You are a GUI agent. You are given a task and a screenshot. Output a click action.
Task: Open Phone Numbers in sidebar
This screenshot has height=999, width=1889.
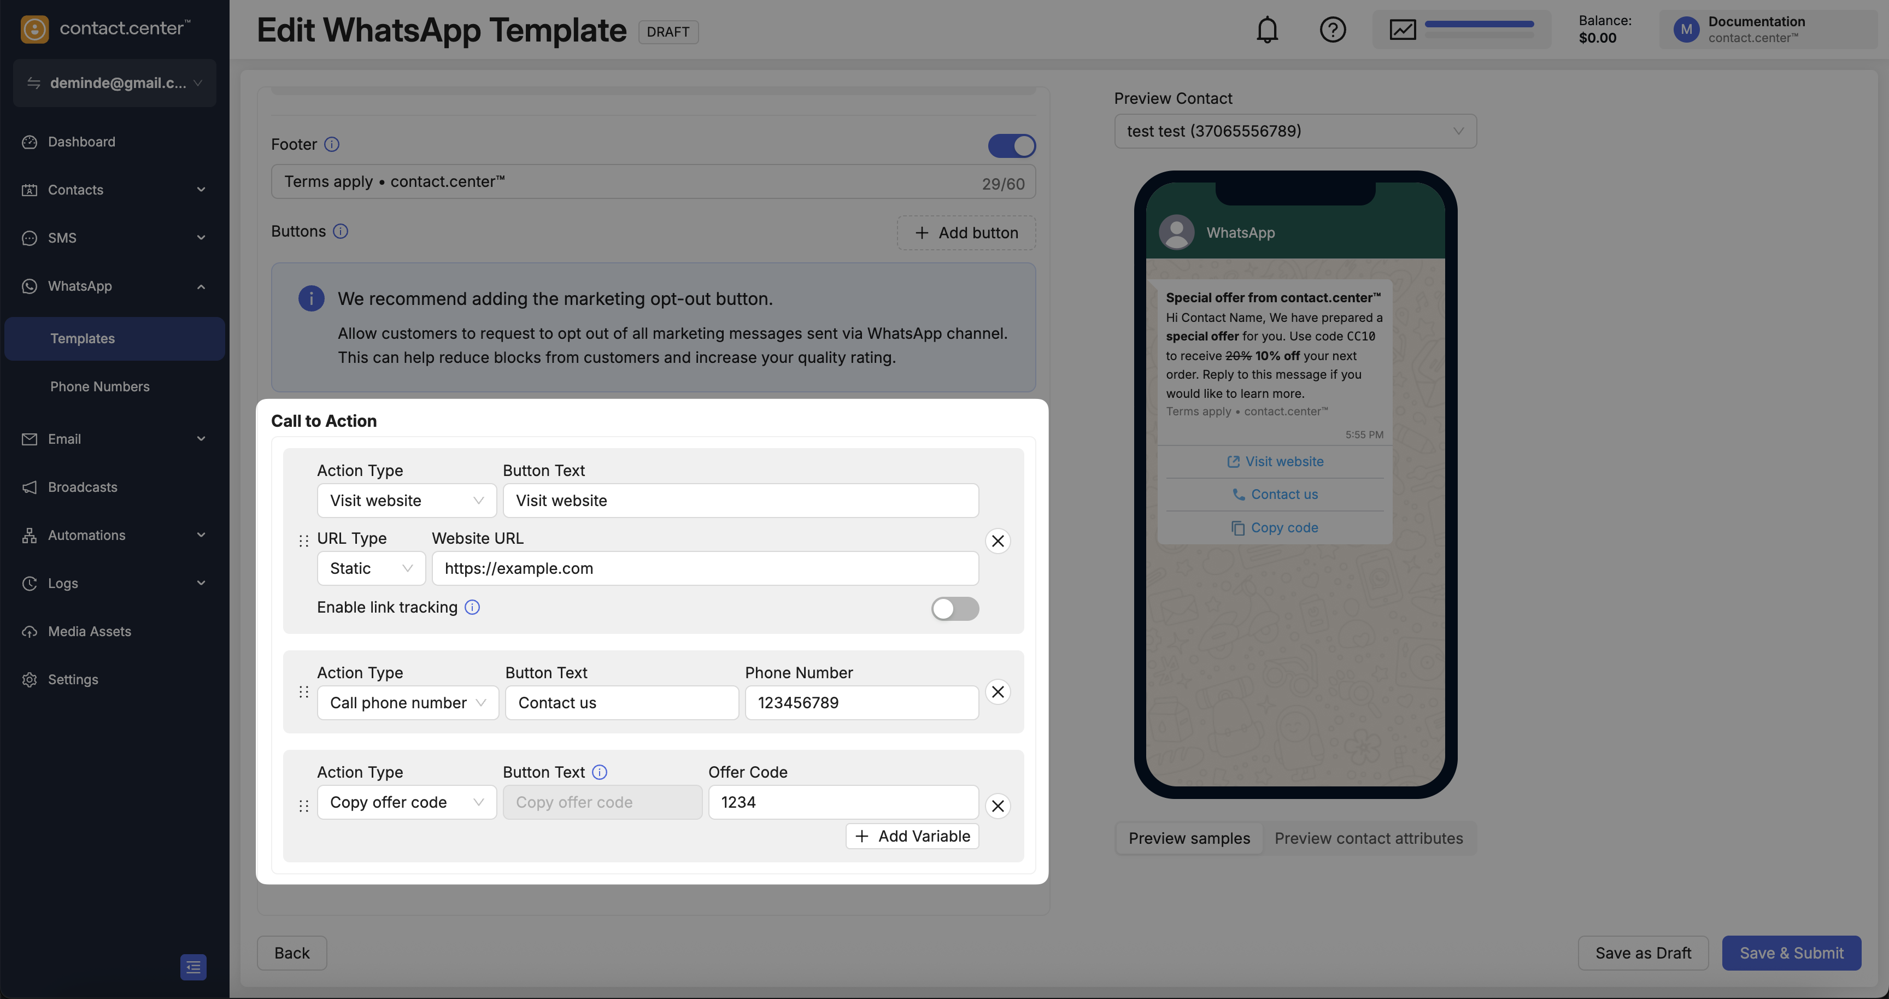[x=99, y=386]
